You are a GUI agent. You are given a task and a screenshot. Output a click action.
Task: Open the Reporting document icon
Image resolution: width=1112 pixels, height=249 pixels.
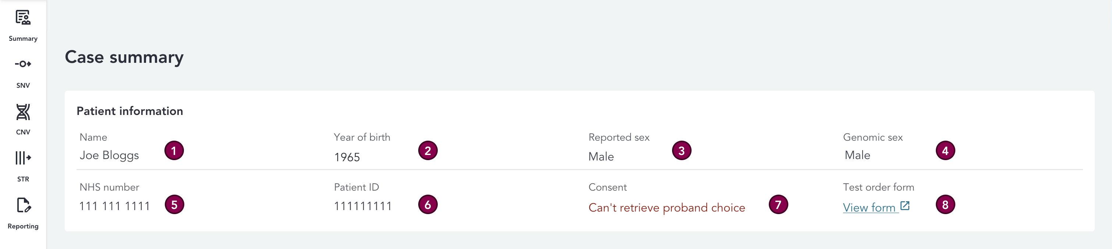(23, 206)
